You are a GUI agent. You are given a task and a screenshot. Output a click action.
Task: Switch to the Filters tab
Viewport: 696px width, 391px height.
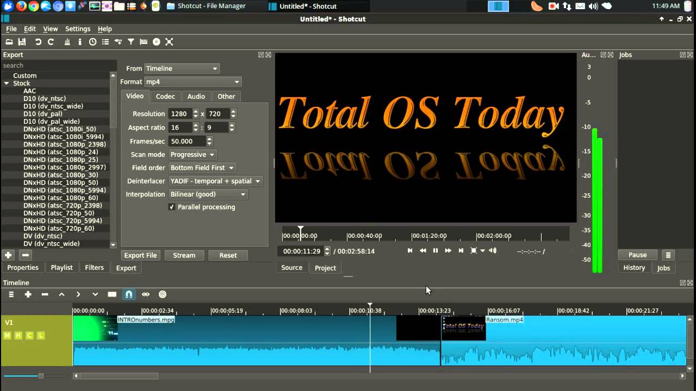[94, 268]
